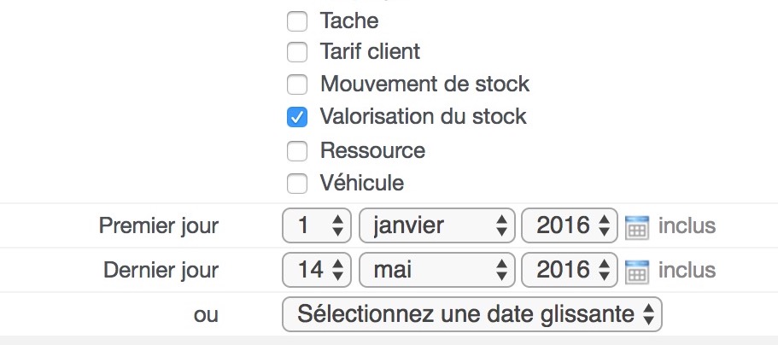Open the Premier jour year dropdown
778x345 pixels.
tap(570, 225)
